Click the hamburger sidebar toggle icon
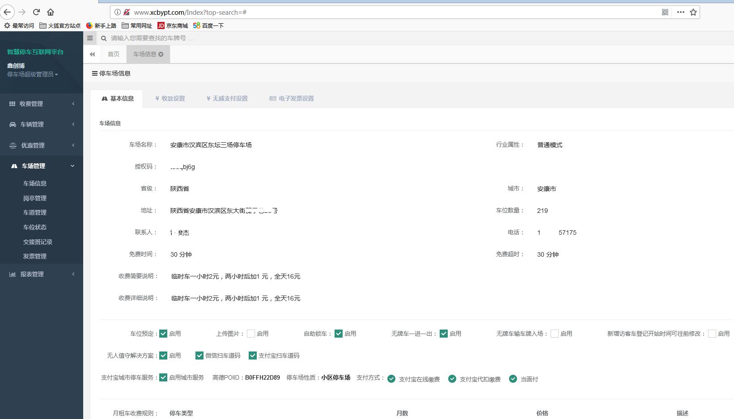Screen dimensions: 734x419 (90, 38)
